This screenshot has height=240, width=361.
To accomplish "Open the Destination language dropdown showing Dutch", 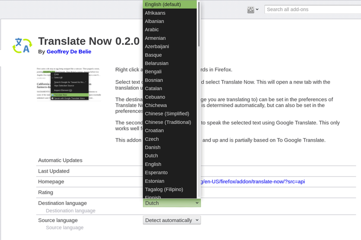I will click(x=172, y=203).
